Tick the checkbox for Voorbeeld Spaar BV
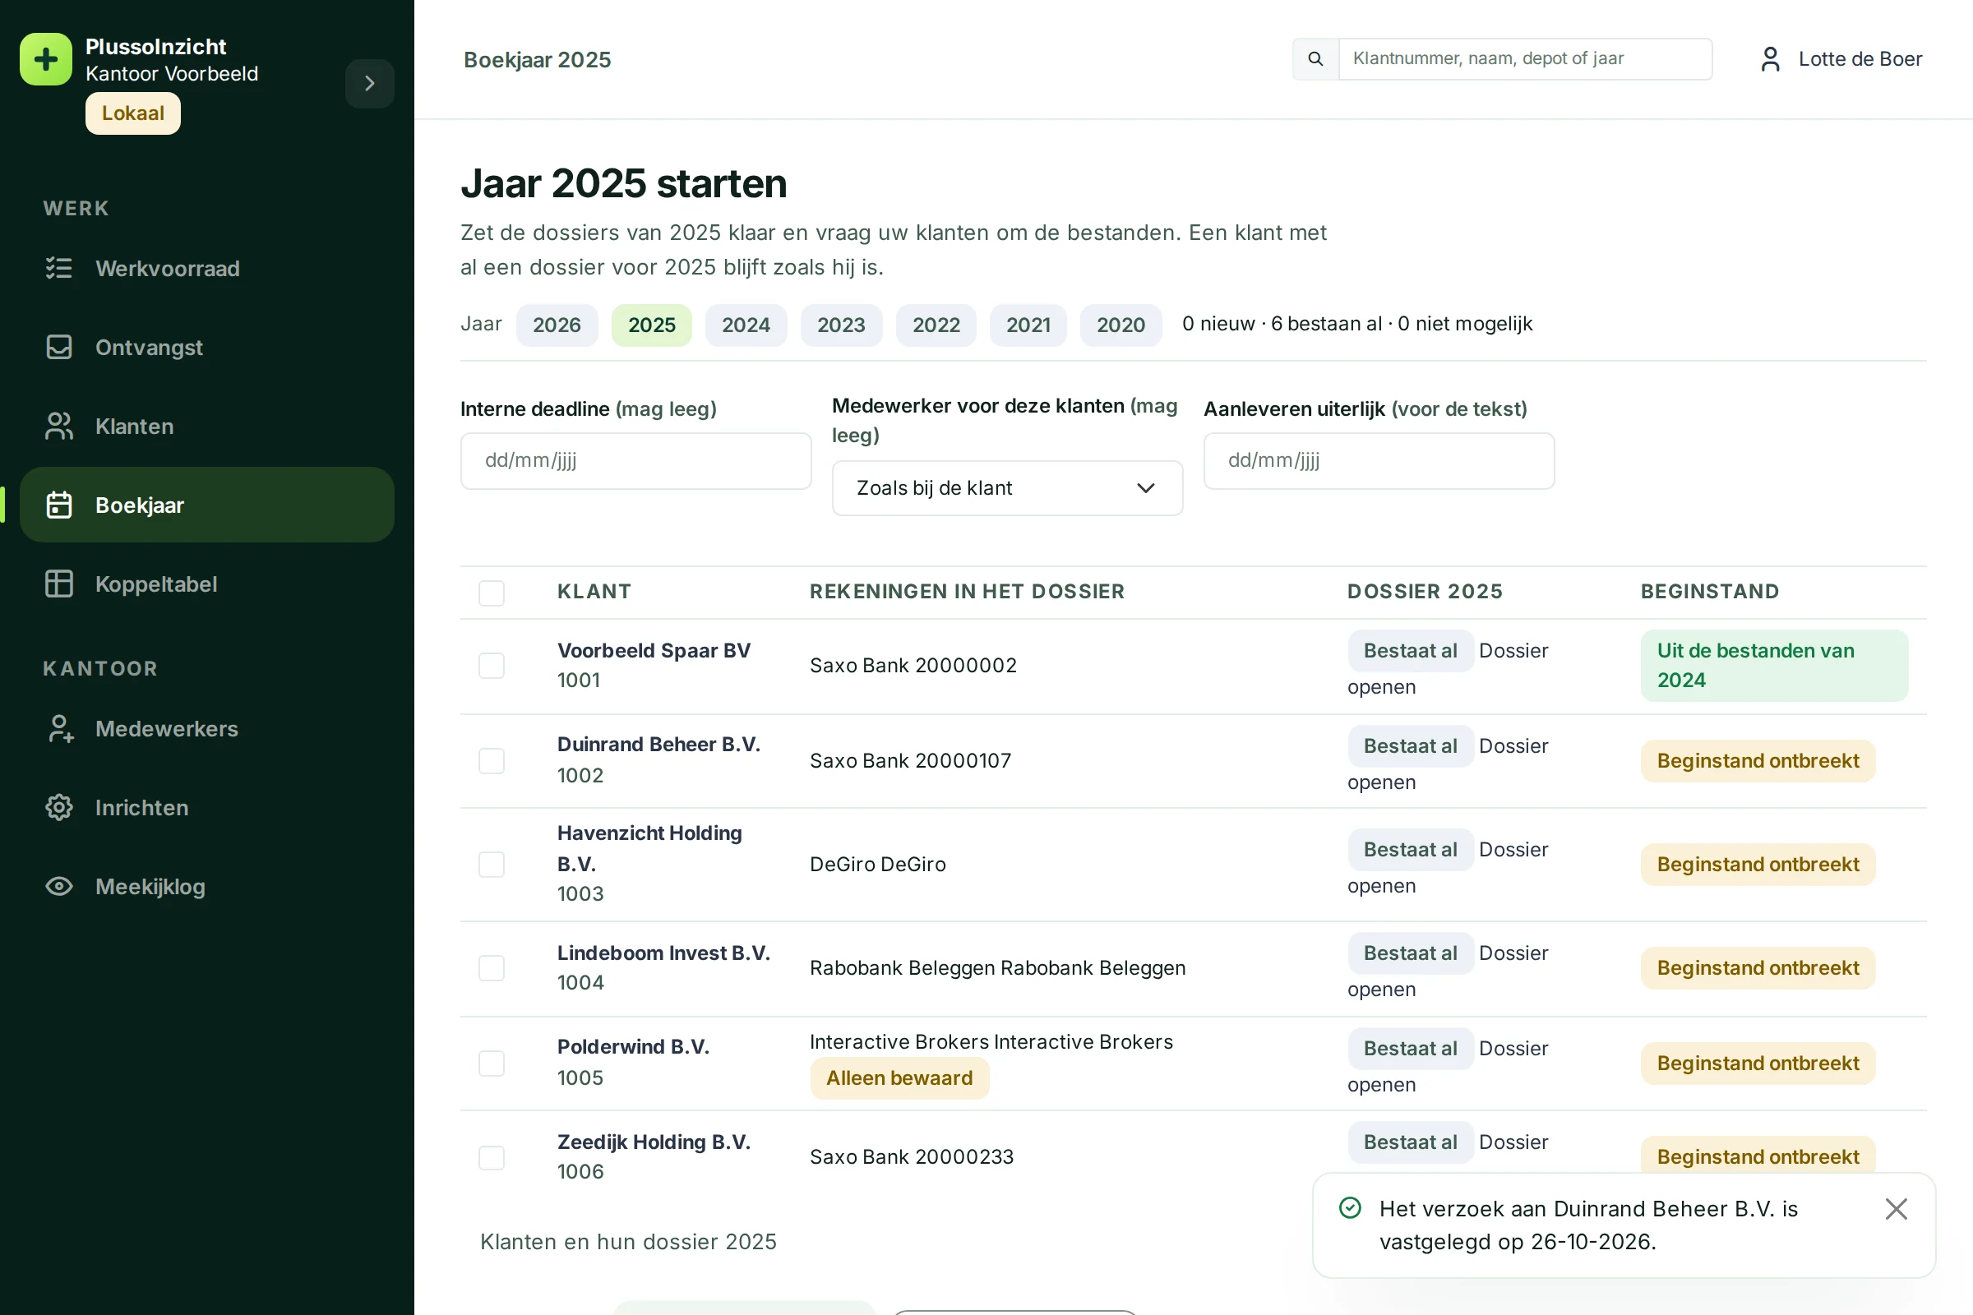This screenshot has height=1315, width=1973. pyautogui.click(x=492, y=666)
